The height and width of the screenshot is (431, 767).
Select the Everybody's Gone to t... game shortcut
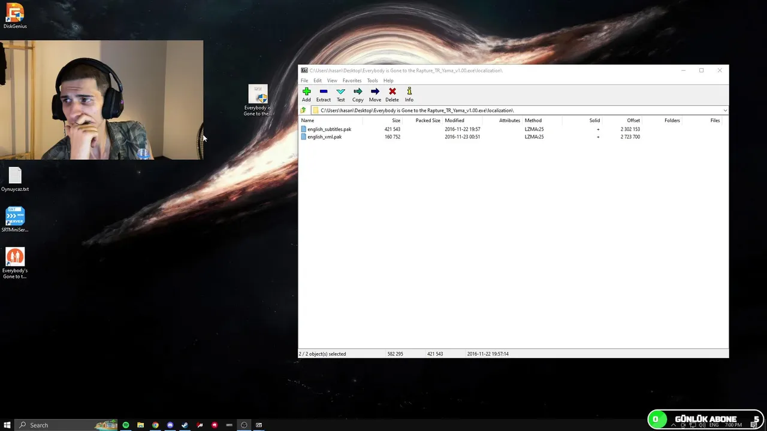pos(15,263)
